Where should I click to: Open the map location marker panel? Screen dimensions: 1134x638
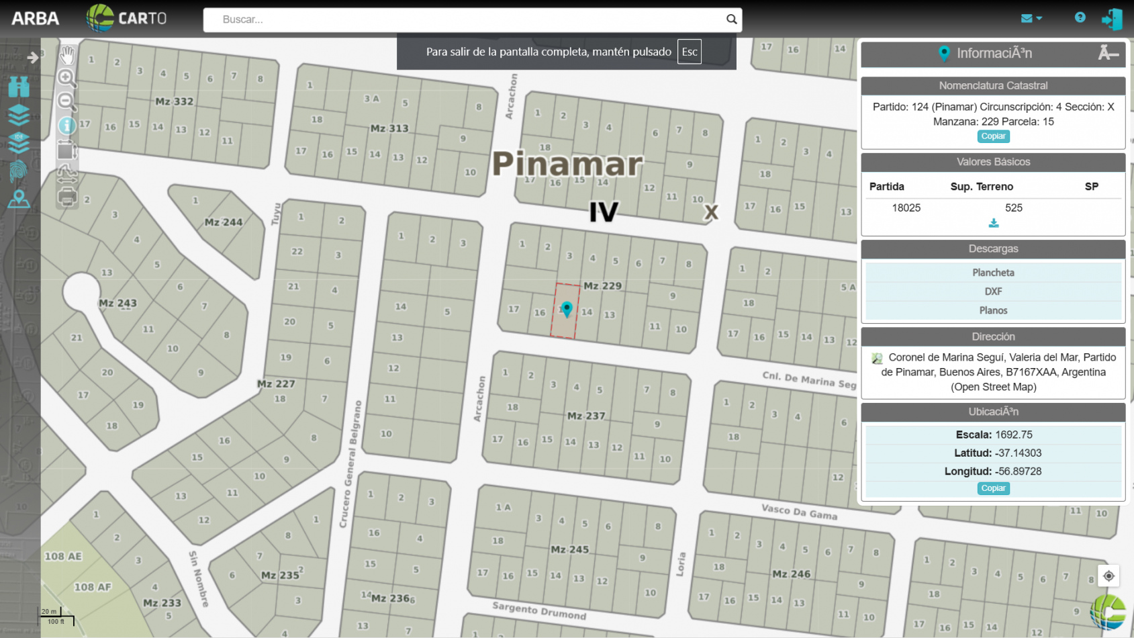(x=19, y=199)
